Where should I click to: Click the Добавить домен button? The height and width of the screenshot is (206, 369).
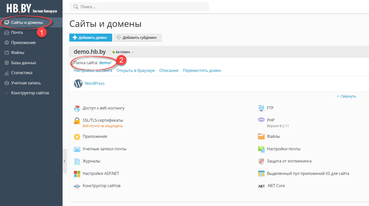(x=90, y=38)
